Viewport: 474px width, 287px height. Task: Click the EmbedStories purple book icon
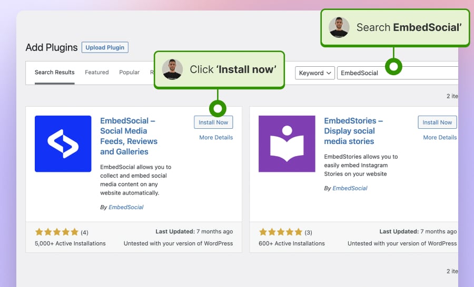[x=287, y=143]
